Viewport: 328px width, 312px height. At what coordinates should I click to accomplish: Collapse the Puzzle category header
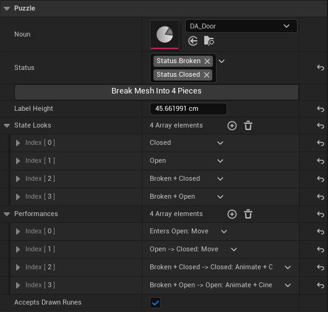point(7,9)
